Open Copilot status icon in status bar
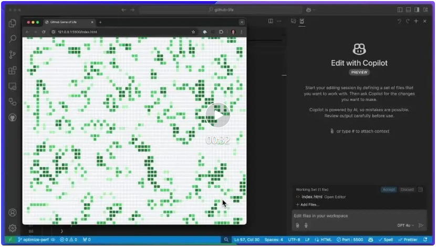The width and height of the screenshot is (436, 247). 371,240
